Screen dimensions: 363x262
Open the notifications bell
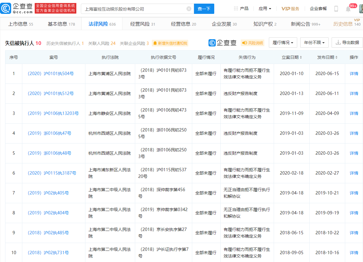pos(348,9)
